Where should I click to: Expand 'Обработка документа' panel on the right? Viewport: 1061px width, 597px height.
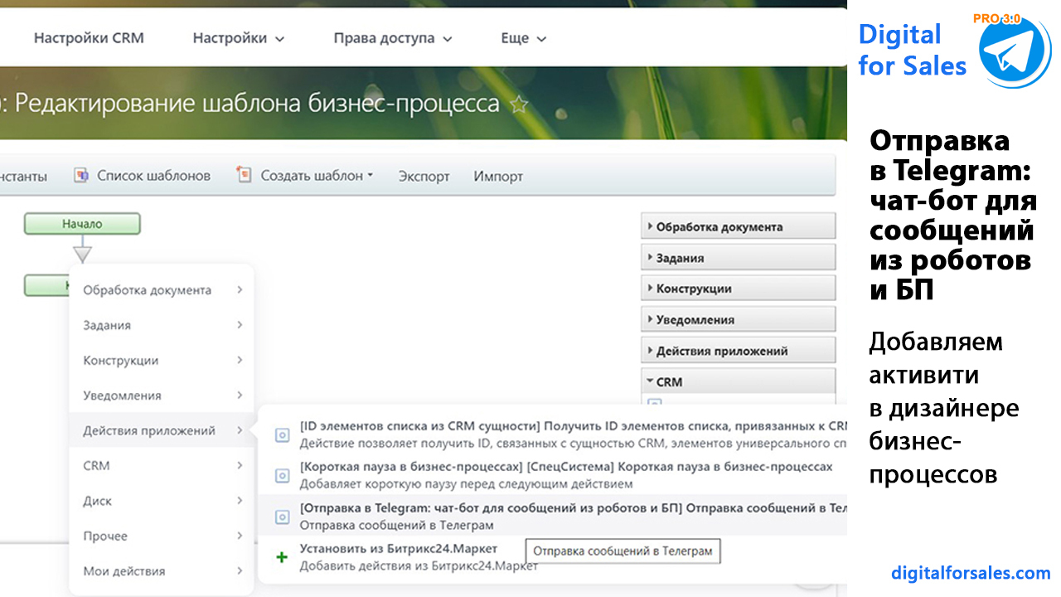pyautogui.click(x=738, y=226)
